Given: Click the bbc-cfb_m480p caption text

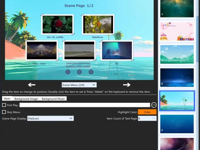Looking at the screenshot, I should pos(55,37).
